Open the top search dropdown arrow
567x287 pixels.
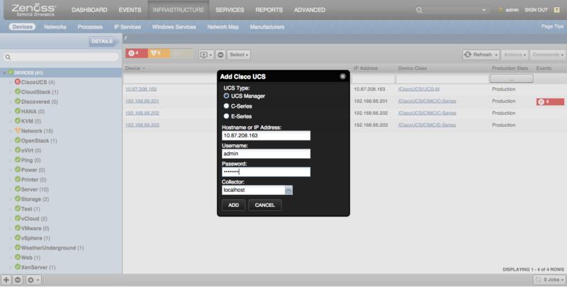pyautogui.click(x=483, y=10)
